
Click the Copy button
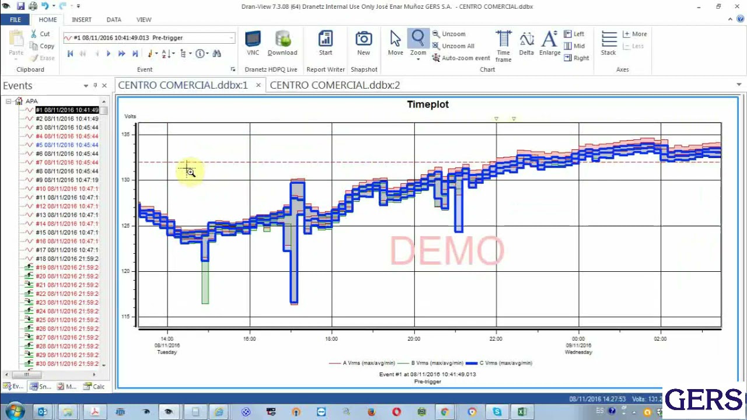pyautogui.click(x=42, y=46)
